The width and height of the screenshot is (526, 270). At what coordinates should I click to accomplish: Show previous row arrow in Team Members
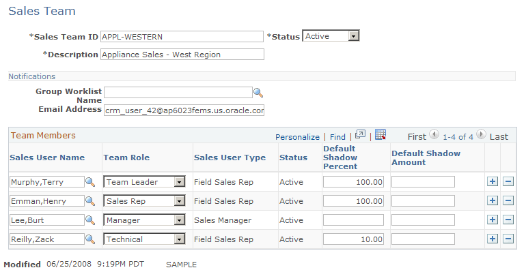tap(434, 135)
